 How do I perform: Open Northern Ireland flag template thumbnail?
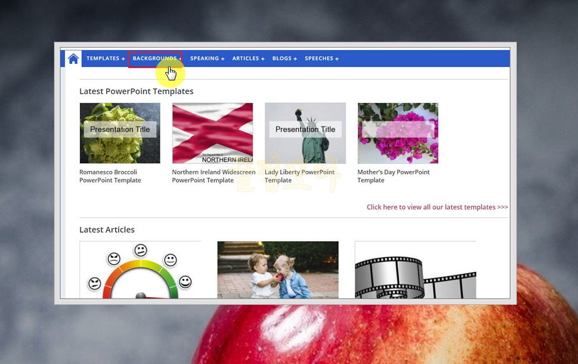[212, 133]
